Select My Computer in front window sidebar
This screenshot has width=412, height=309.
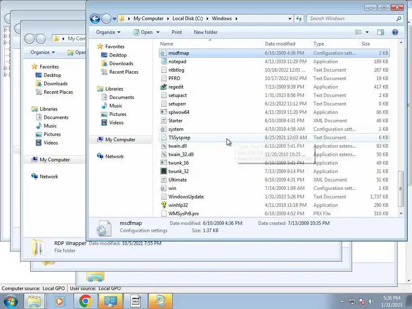coord(120,140)
